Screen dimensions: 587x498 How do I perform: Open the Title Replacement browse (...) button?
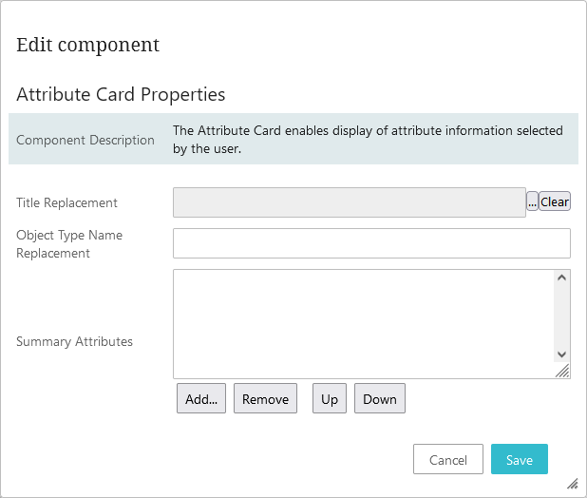click(x=532, y=202)
